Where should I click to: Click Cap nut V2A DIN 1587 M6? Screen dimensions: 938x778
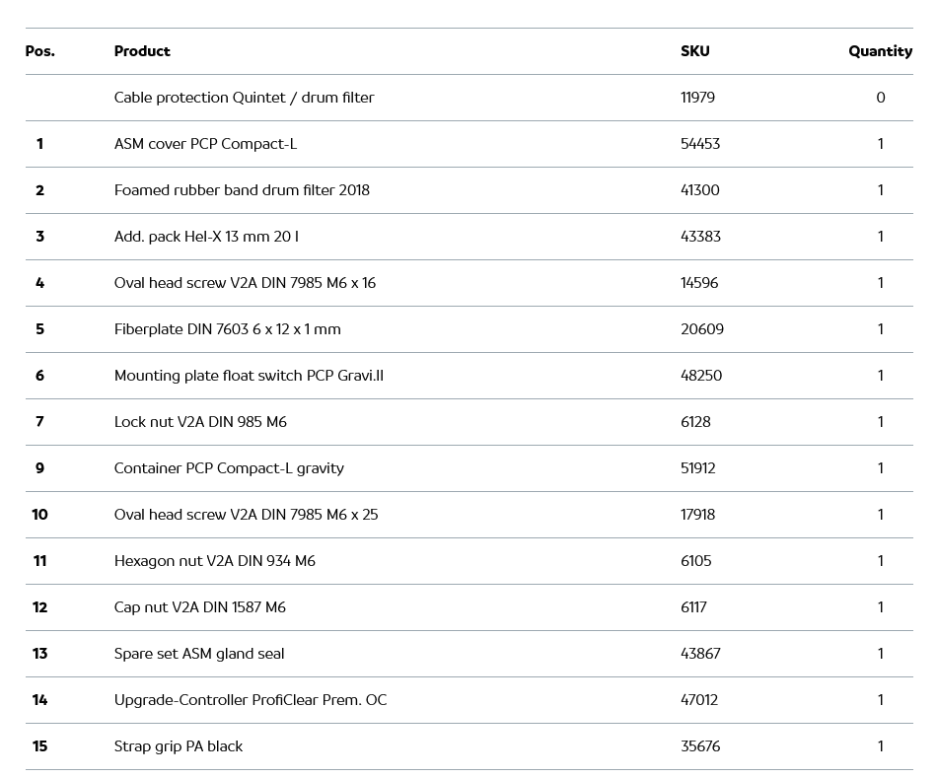(199, 607)
